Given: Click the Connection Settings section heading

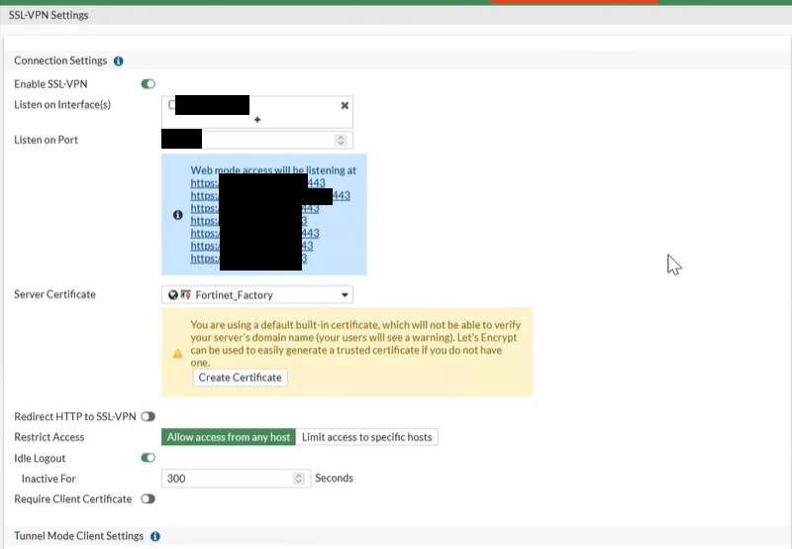Looking at the screenshot, I should pos(60,60).
